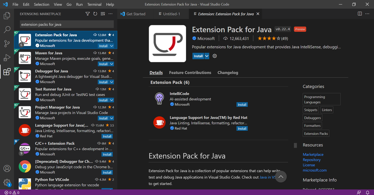Image resolution: width=374 pixels, height=195 pixels.
Task: Expand install dropdown for Maven for Java
Action: pyautogui.click(x=112, y=64)
